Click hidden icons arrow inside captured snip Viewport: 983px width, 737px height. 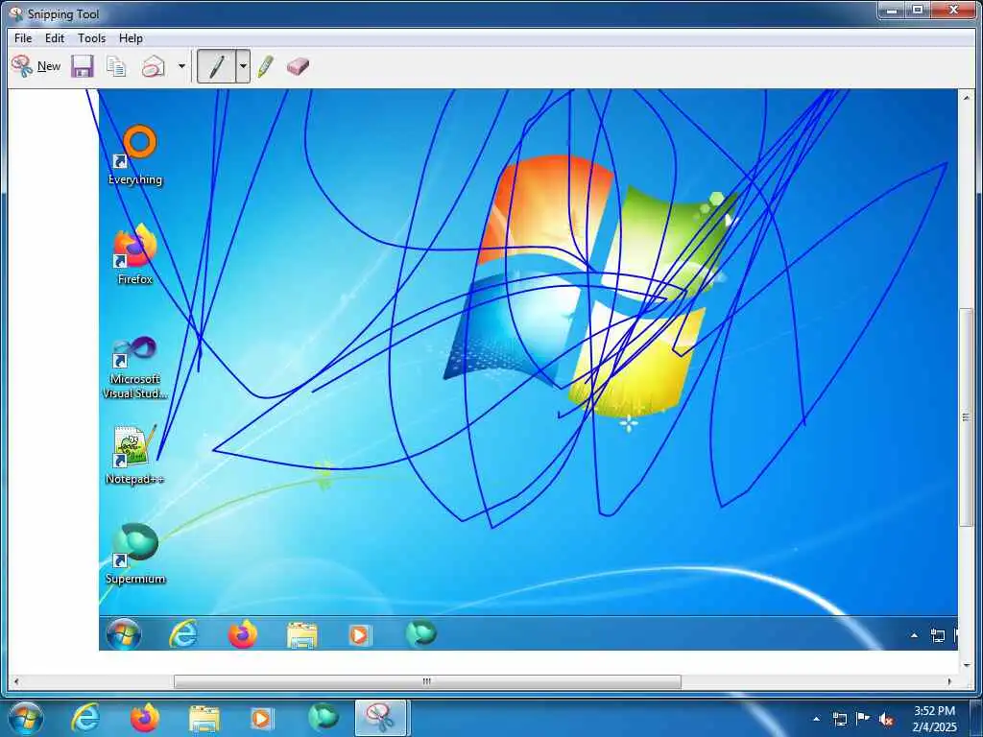(x=914, y=635)
